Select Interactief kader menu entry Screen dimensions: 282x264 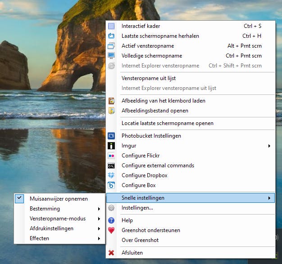point(191,26)
